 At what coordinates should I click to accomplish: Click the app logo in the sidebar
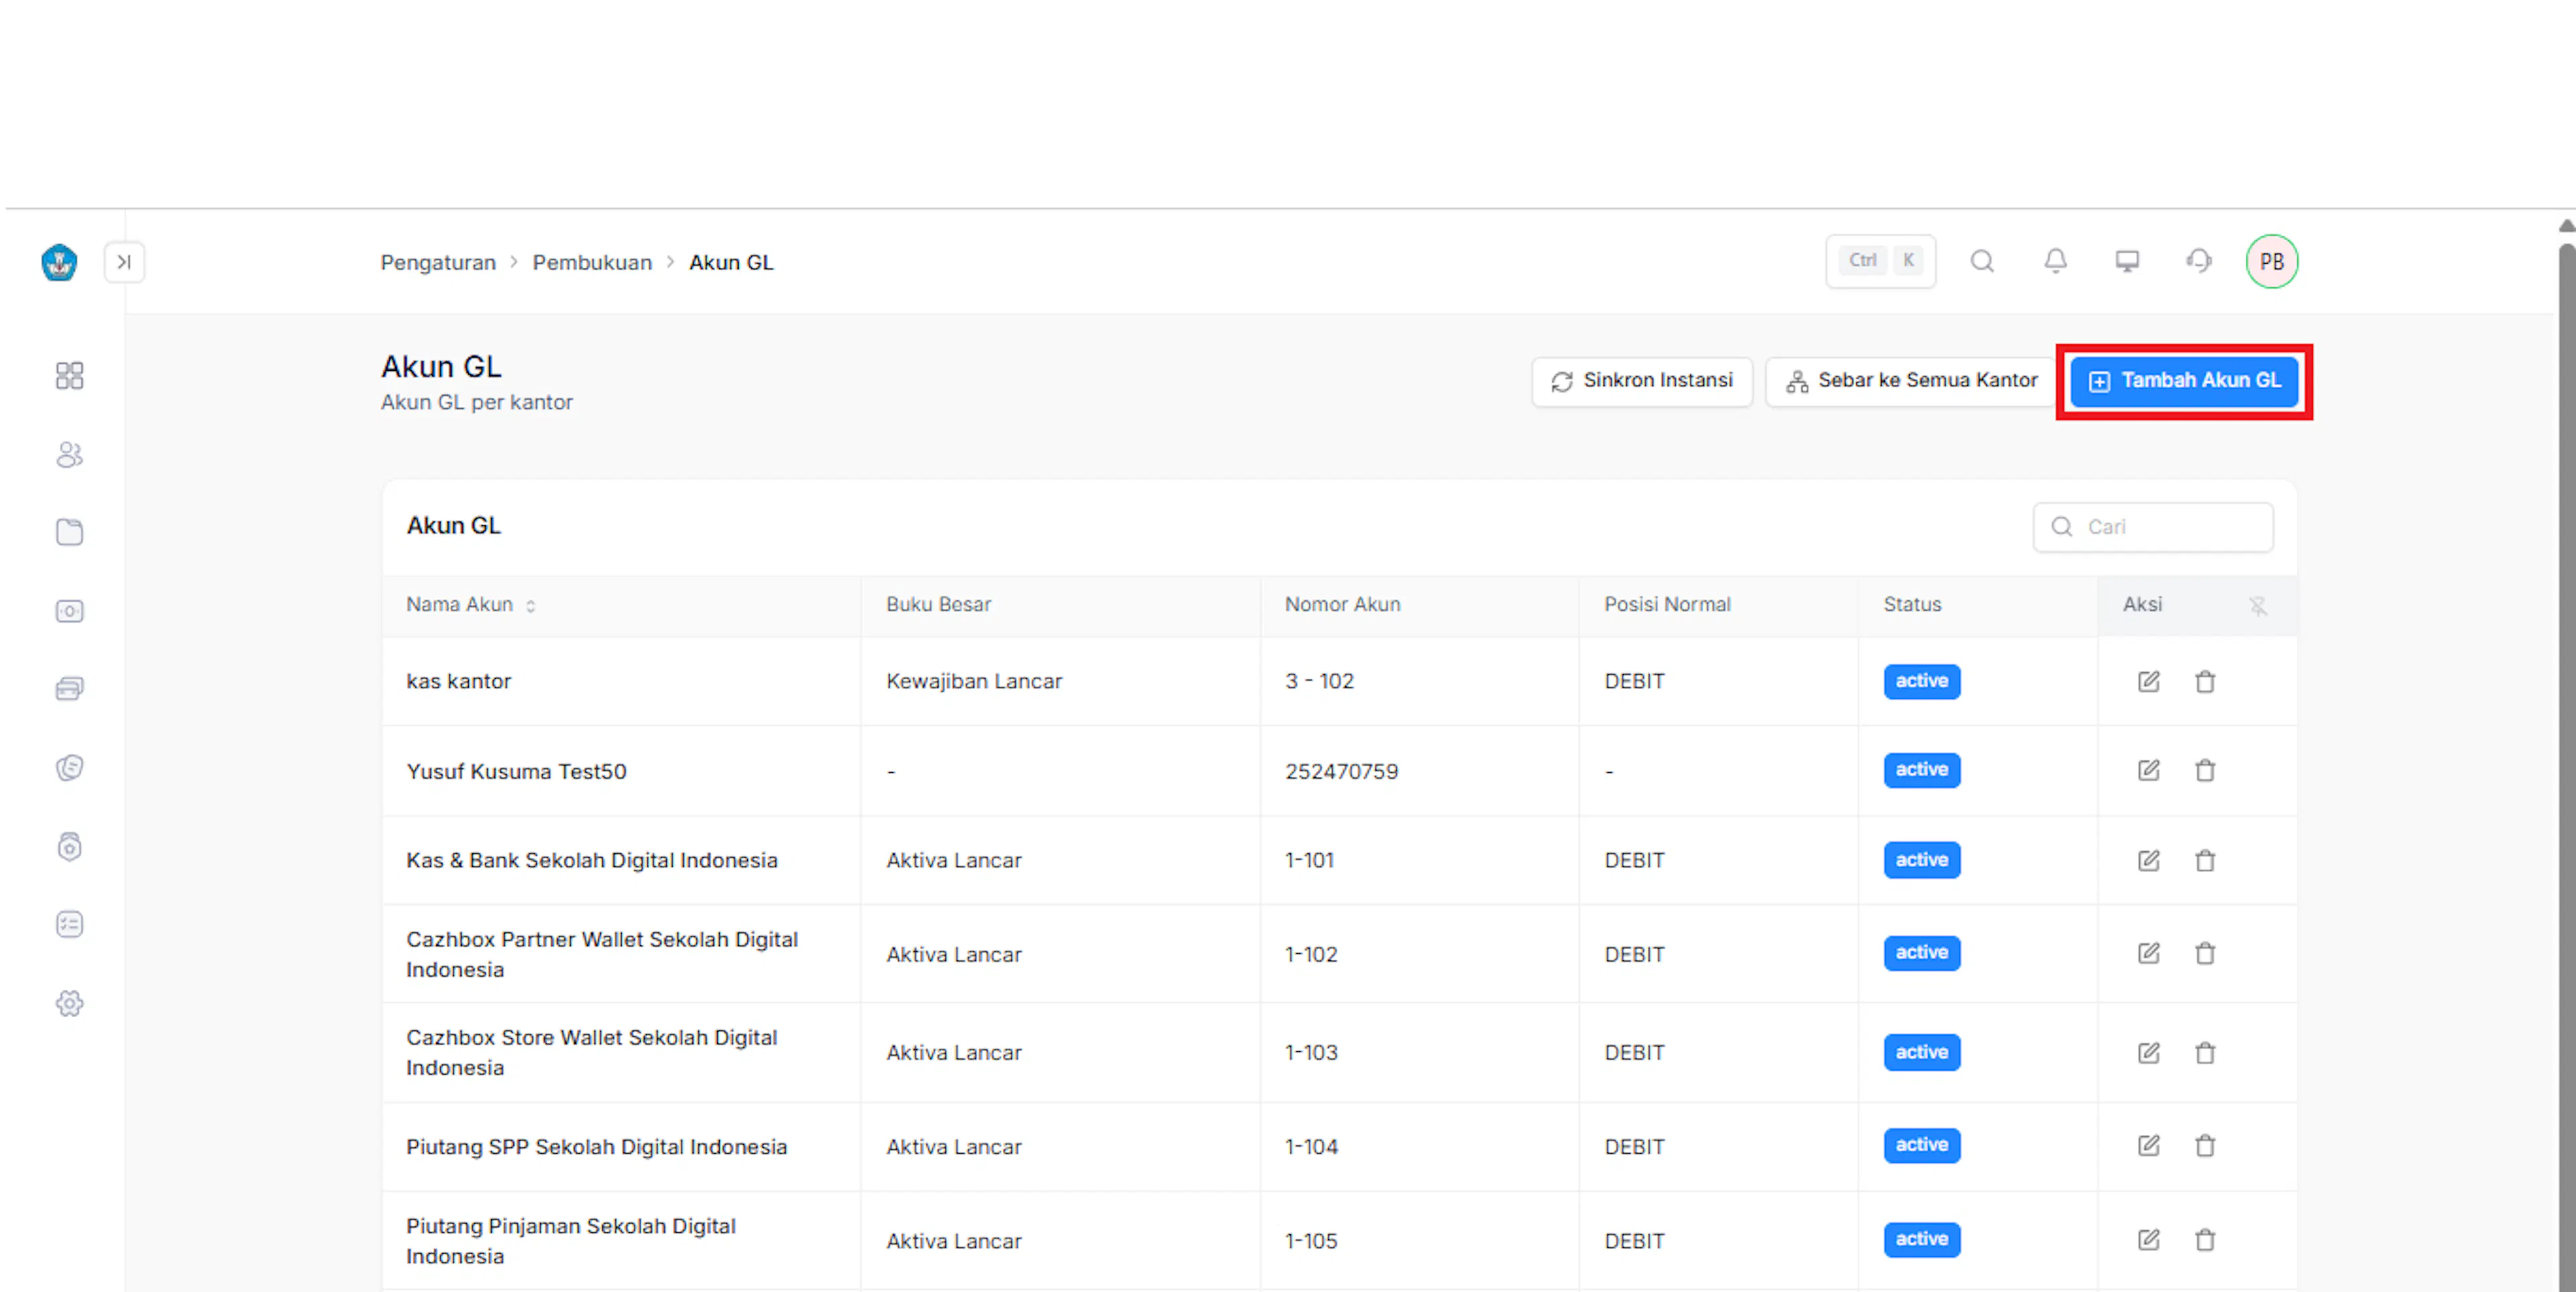pyautogui.click(x=59, y=262)
